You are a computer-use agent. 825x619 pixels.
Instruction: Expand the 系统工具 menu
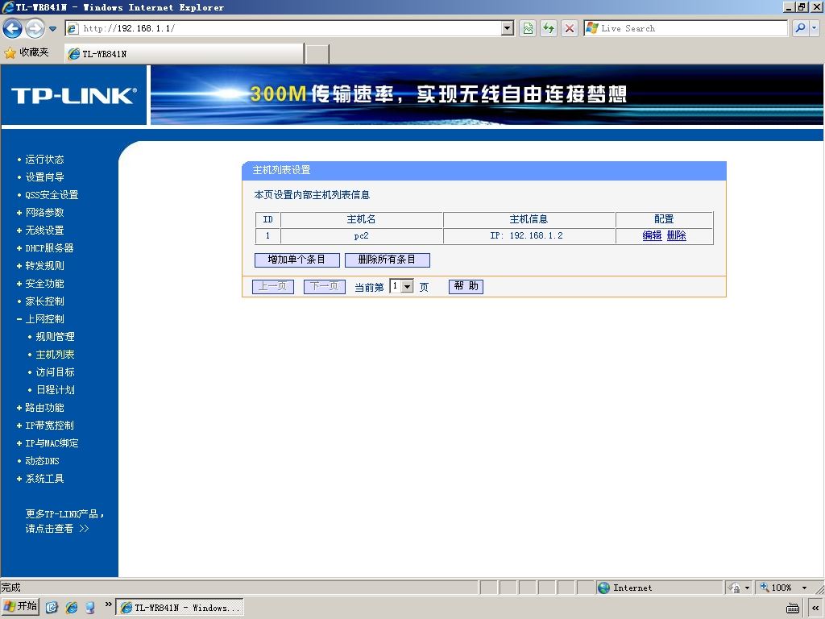pyautogui.click(x=44, y=479)
